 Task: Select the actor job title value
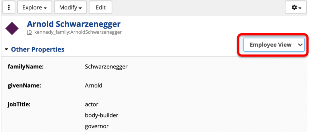point(92,104)
